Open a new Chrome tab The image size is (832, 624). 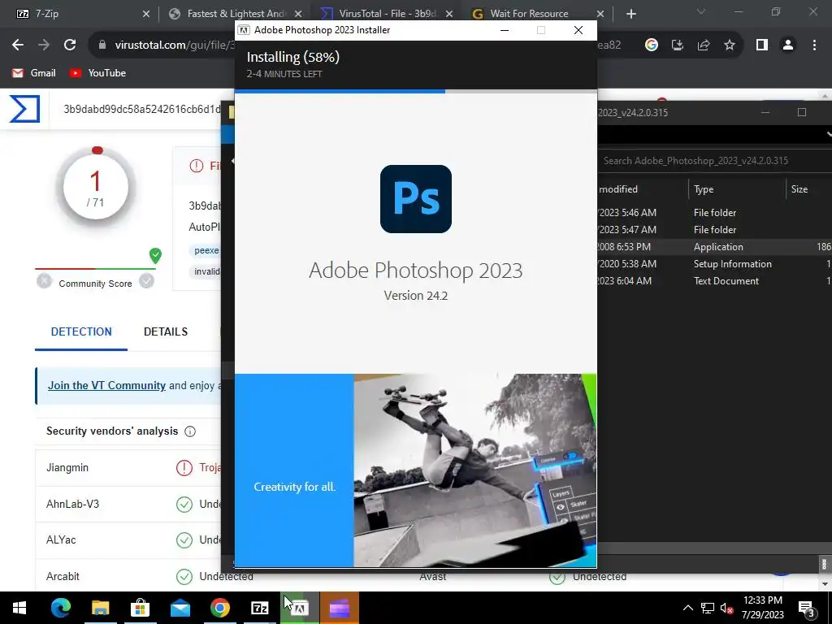click(x=630, y=14)
